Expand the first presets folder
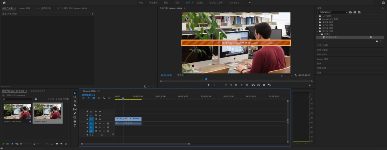 (317, 16)
